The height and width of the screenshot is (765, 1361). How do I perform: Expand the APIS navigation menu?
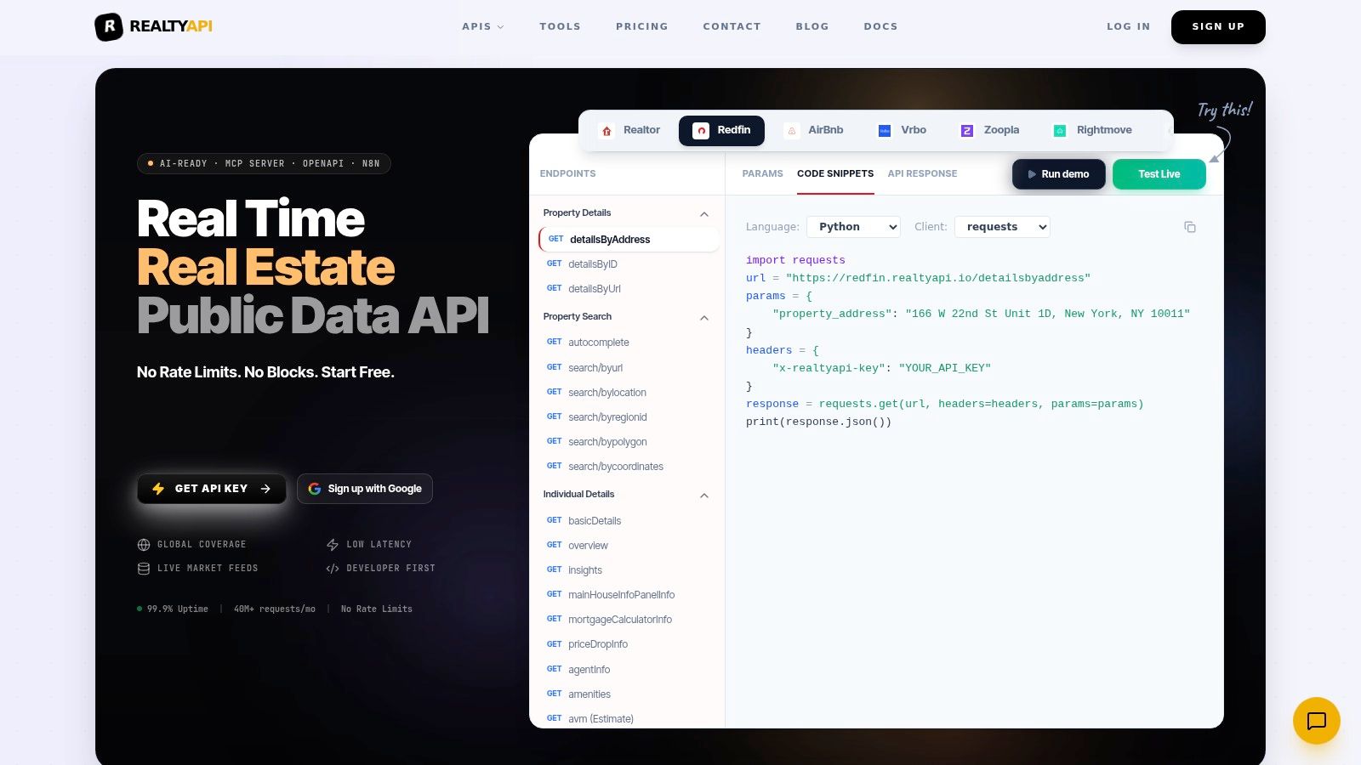pos(482,26)
